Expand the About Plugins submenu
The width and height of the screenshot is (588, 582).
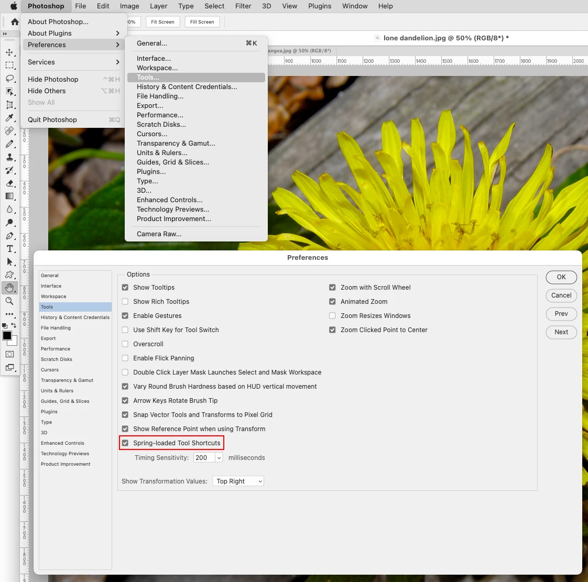(x=73, y=34)
